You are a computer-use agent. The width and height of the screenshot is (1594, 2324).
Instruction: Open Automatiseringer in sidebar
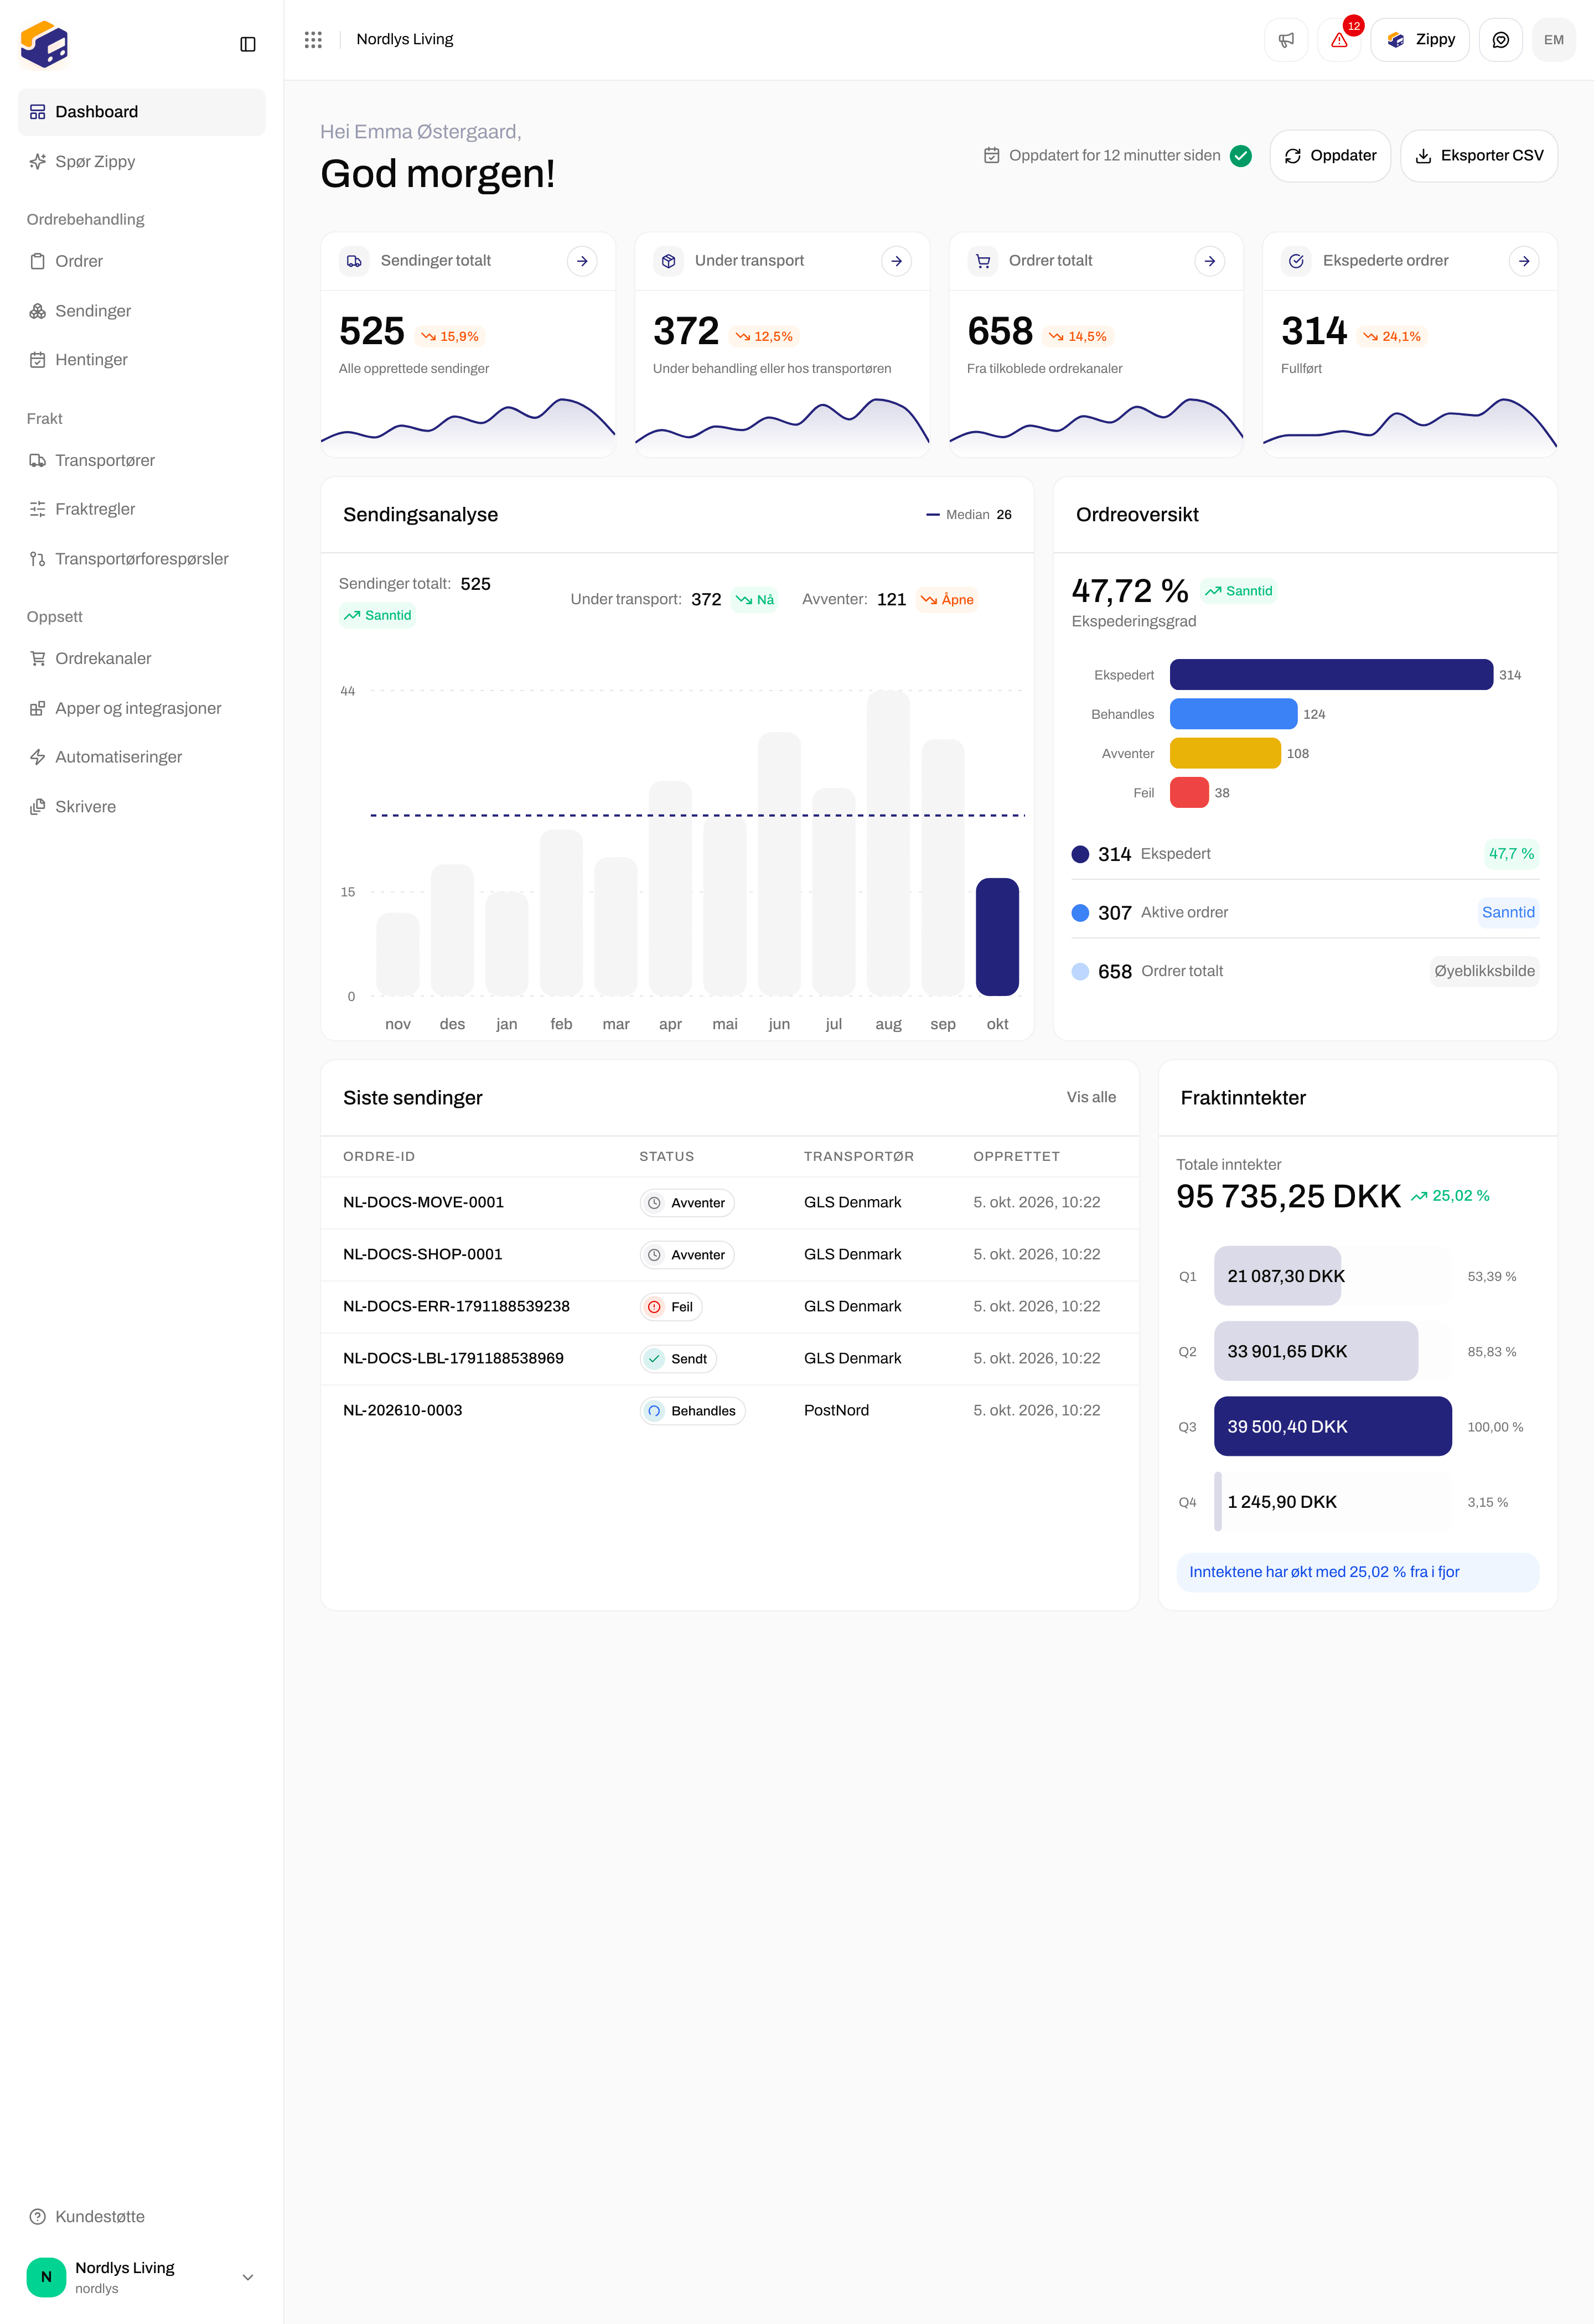coord(142,757)
